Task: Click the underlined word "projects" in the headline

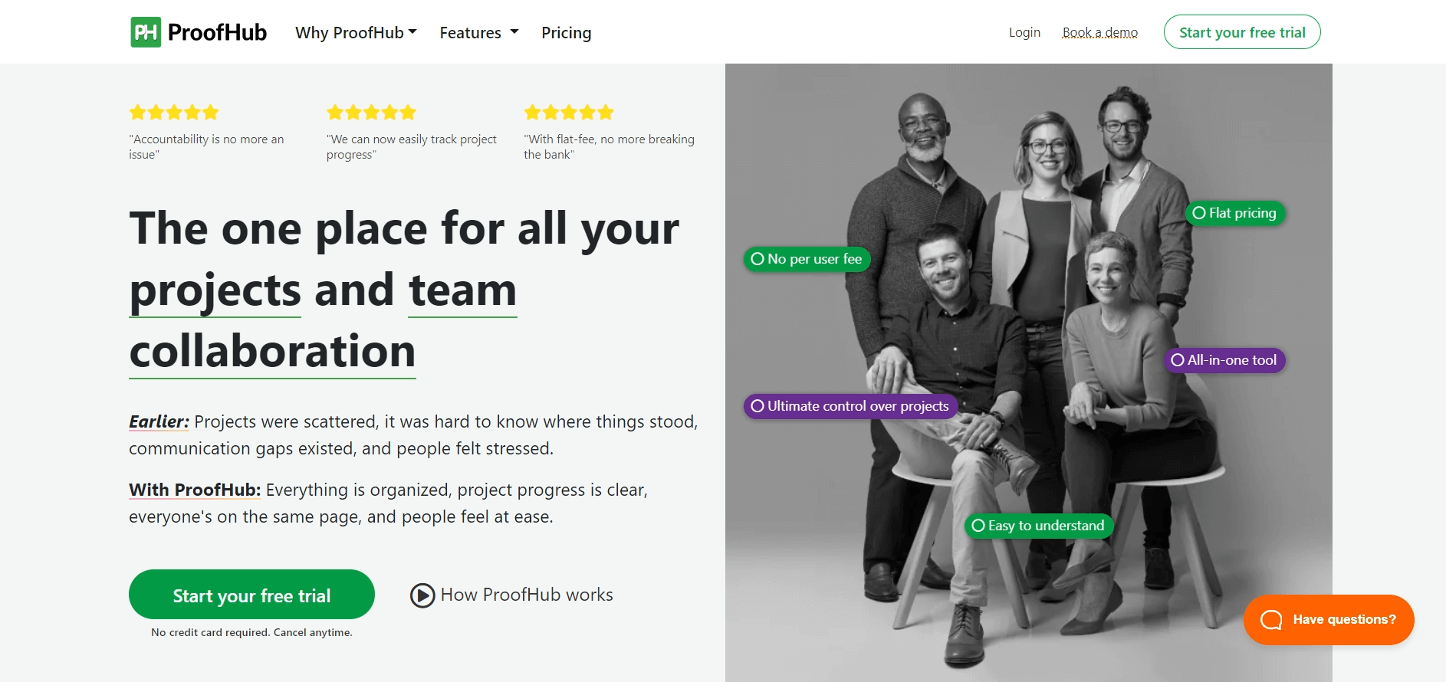Action: tap(215, 290)
